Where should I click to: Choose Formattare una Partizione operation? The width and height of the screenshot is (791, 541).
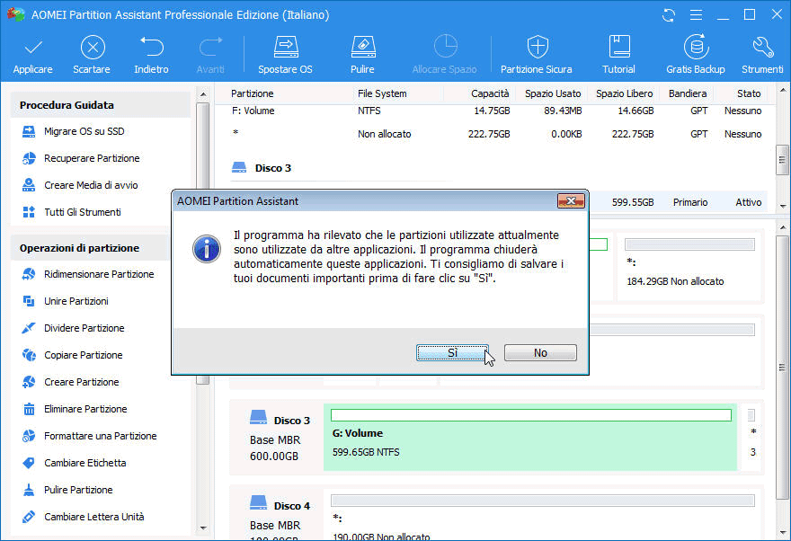click(x=90, y=436)
